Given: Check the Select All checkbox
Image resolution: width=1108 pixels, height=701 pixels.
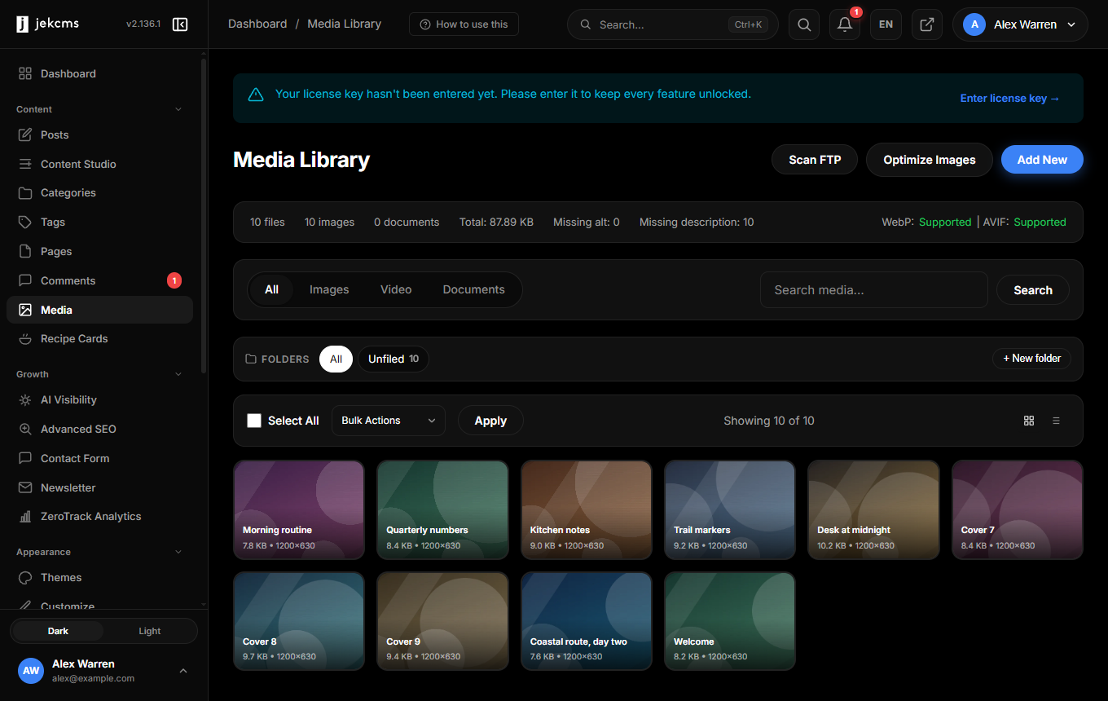Looking at the screenshot, I should point(254,421).
